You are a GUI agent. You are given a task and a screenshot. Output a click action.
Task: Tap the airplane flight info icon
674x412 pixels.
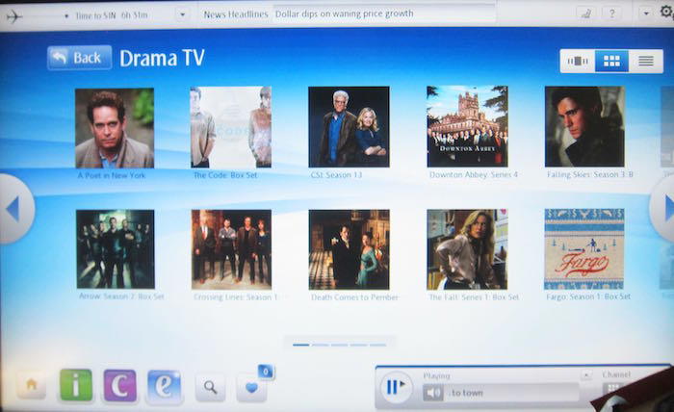[14, 16]
